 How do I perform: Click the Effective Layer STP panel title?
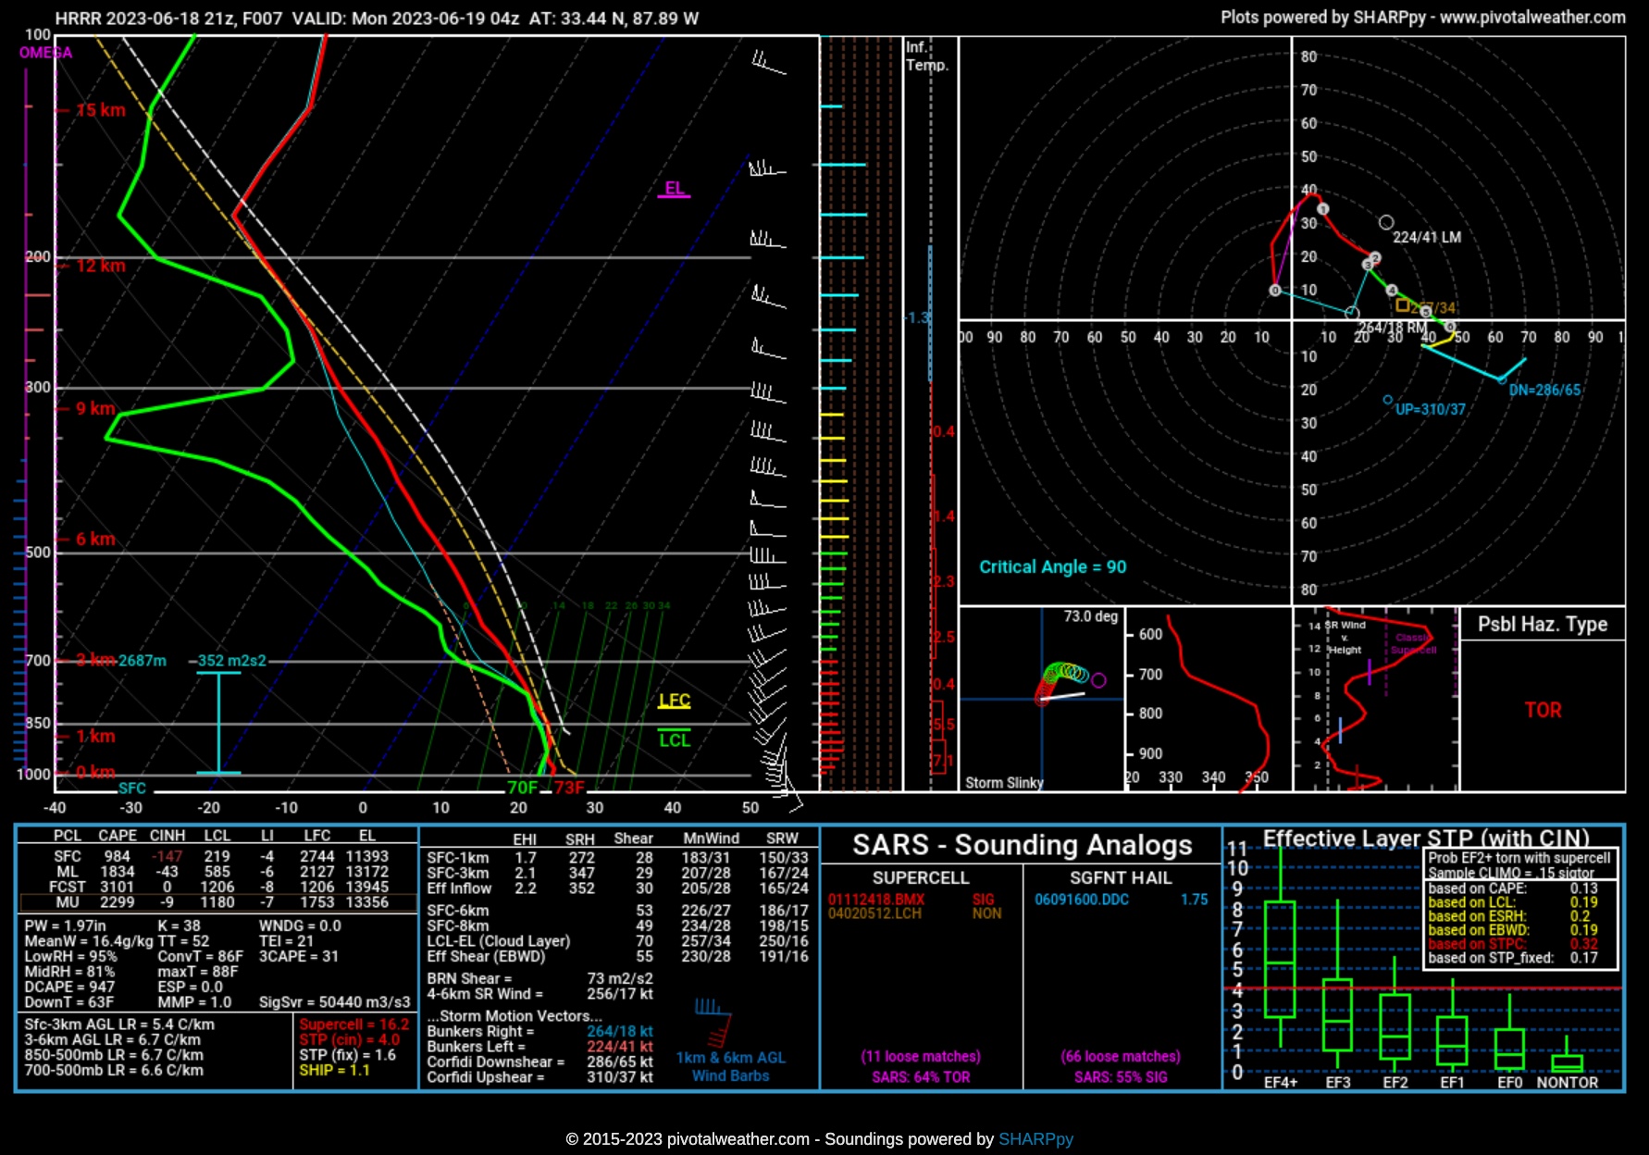1425,838
